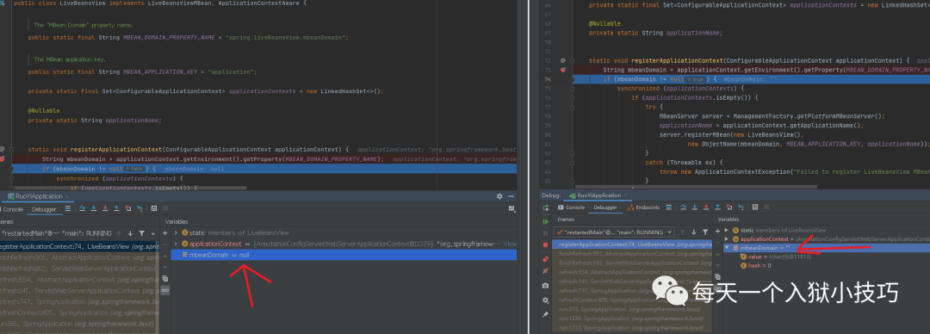The image size is (930, 334).
Task: Switch to Console tab in left panel
Action: (11, 209)
